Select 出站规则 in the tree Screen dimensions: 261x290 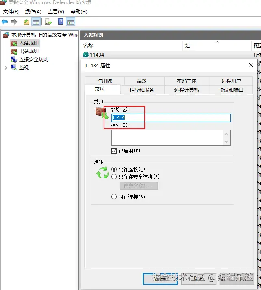(28, 51)
